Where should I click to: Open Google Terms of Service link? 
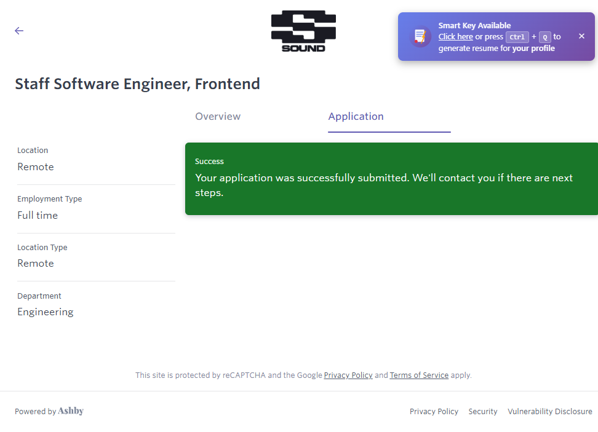419,375
